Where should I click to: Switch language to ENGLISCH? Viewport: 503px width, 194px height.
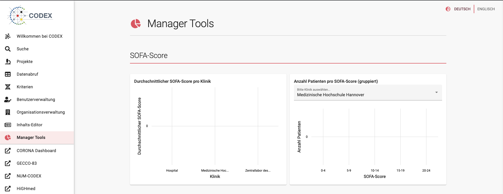click(x=486, y=9)
